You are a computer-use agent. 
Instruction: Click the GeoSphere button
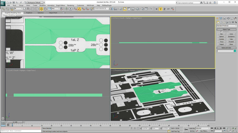tap(231, 36)
